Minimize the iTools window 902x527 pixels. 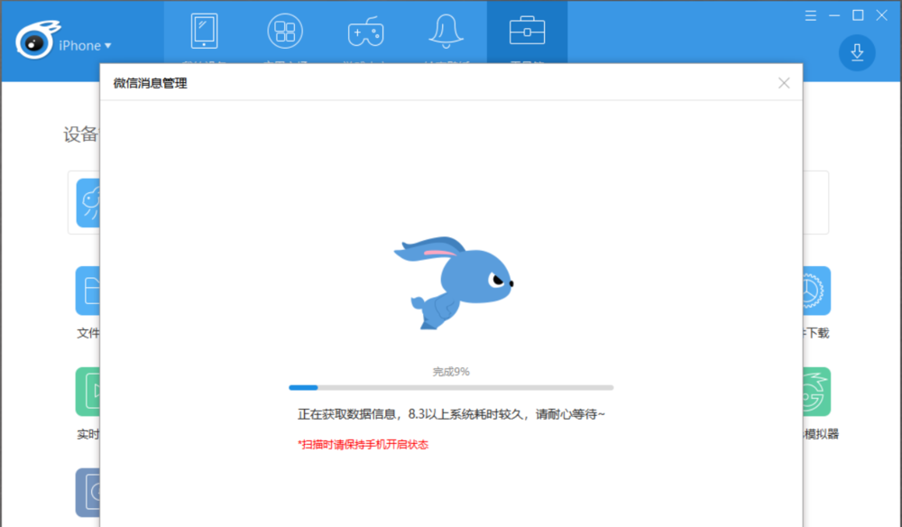tap(835, 14)
